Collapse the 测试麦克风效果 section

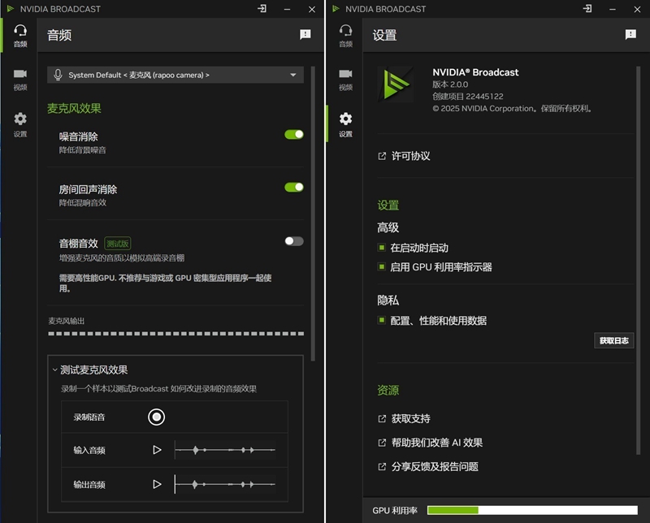pos(55,370)
